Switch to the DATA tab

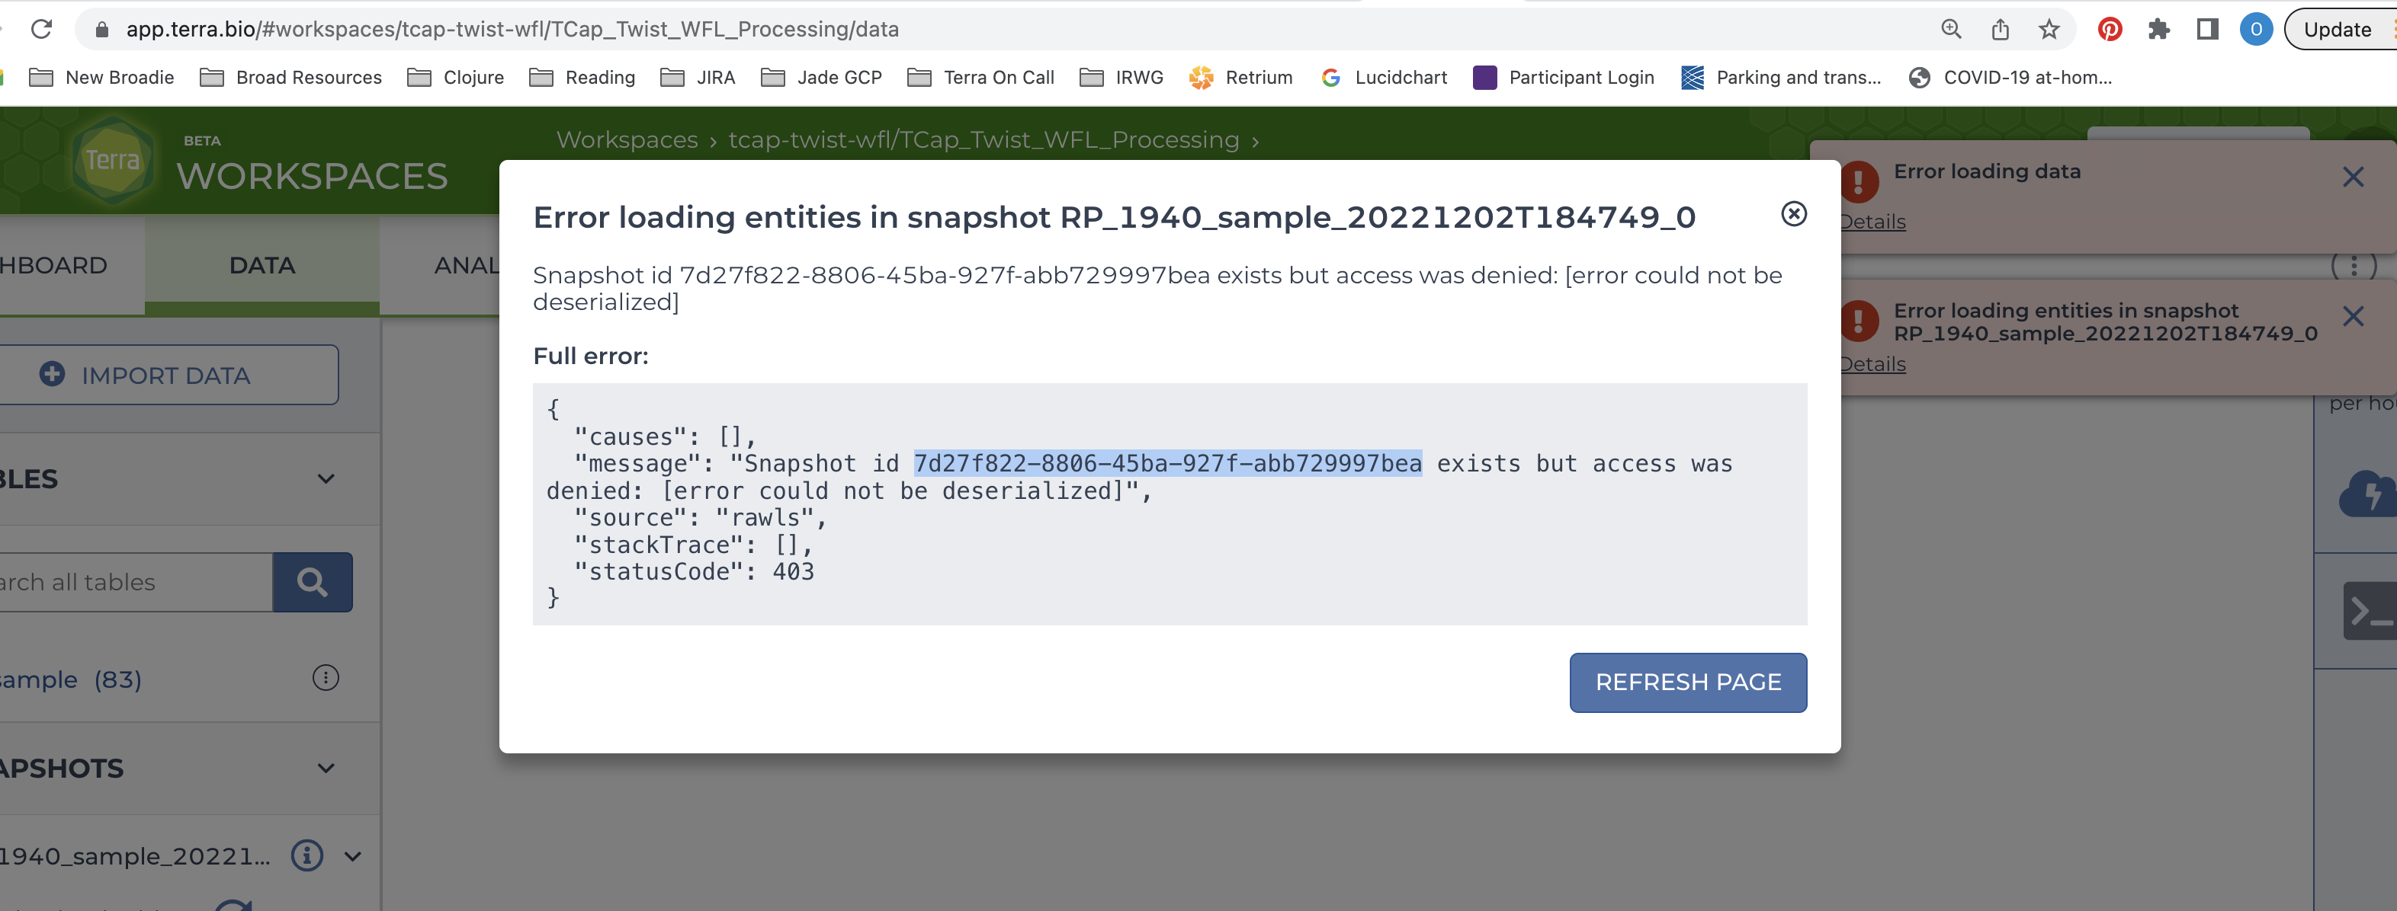pos(262,265)
